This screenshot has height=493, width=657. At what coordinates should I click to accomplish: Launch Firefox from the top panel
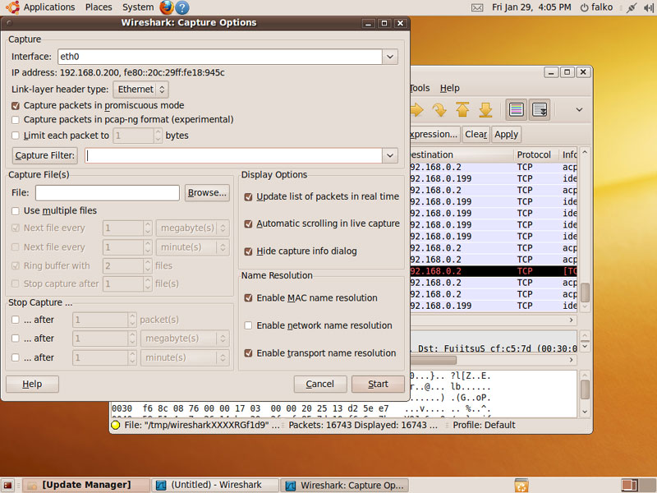[167, 7]
